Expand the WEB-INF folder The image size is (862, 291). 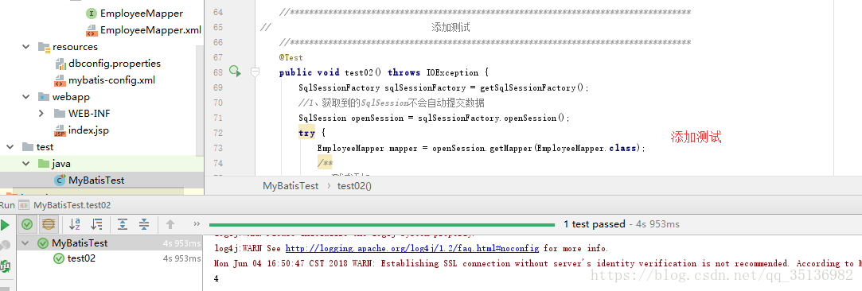41,114
